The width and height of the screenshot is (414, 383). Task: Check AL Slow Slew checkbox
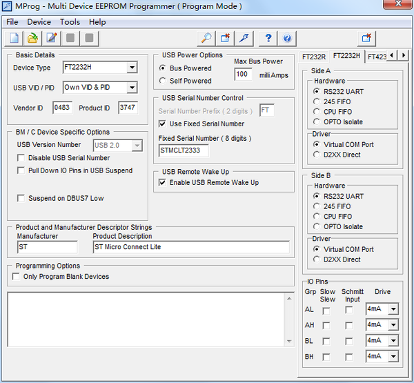(326, 311)
